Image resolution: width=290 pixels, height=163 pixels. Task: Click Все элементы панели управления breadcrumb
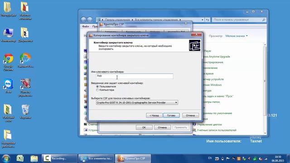click(156, 19)
